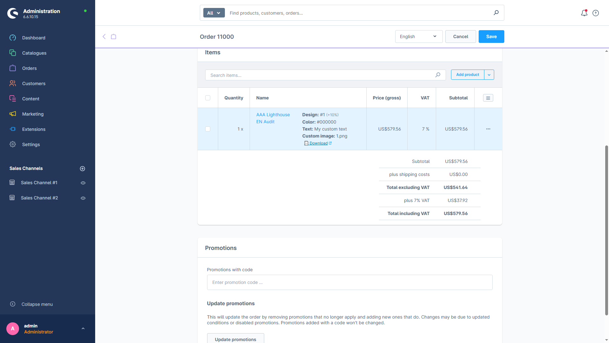The image size is (609, 343).
Task: Click the vertical scrollbar of the page
Action: point(606,230)
